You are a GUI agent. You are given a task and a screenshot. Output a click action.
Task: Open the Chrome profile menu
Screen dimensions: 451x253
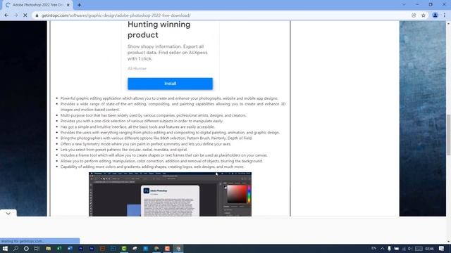[x=435, y=15]
